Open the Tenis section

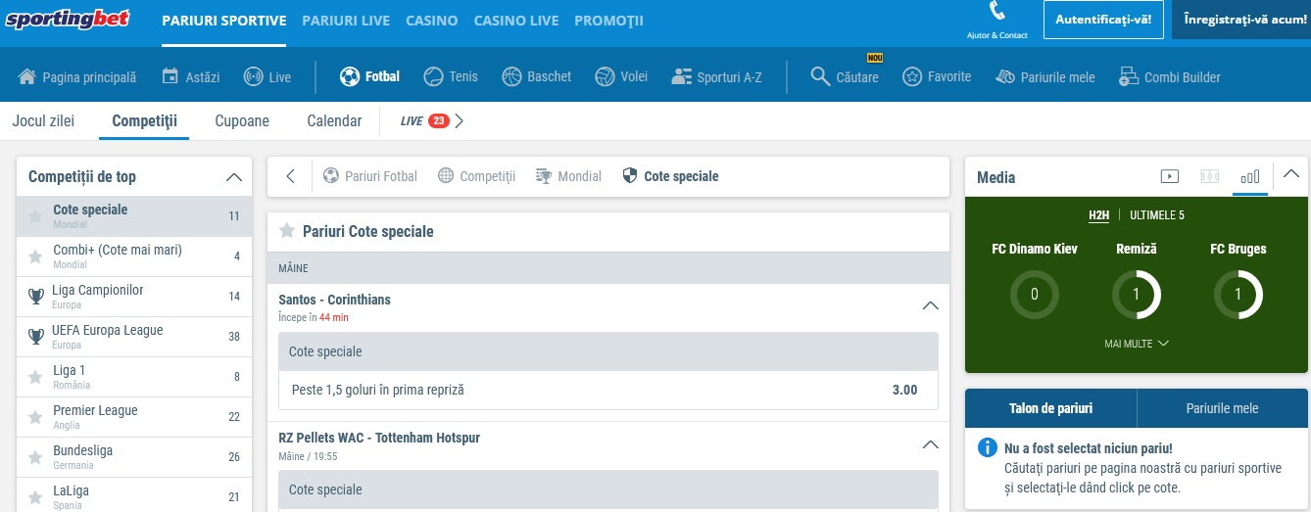pos(452,76)
